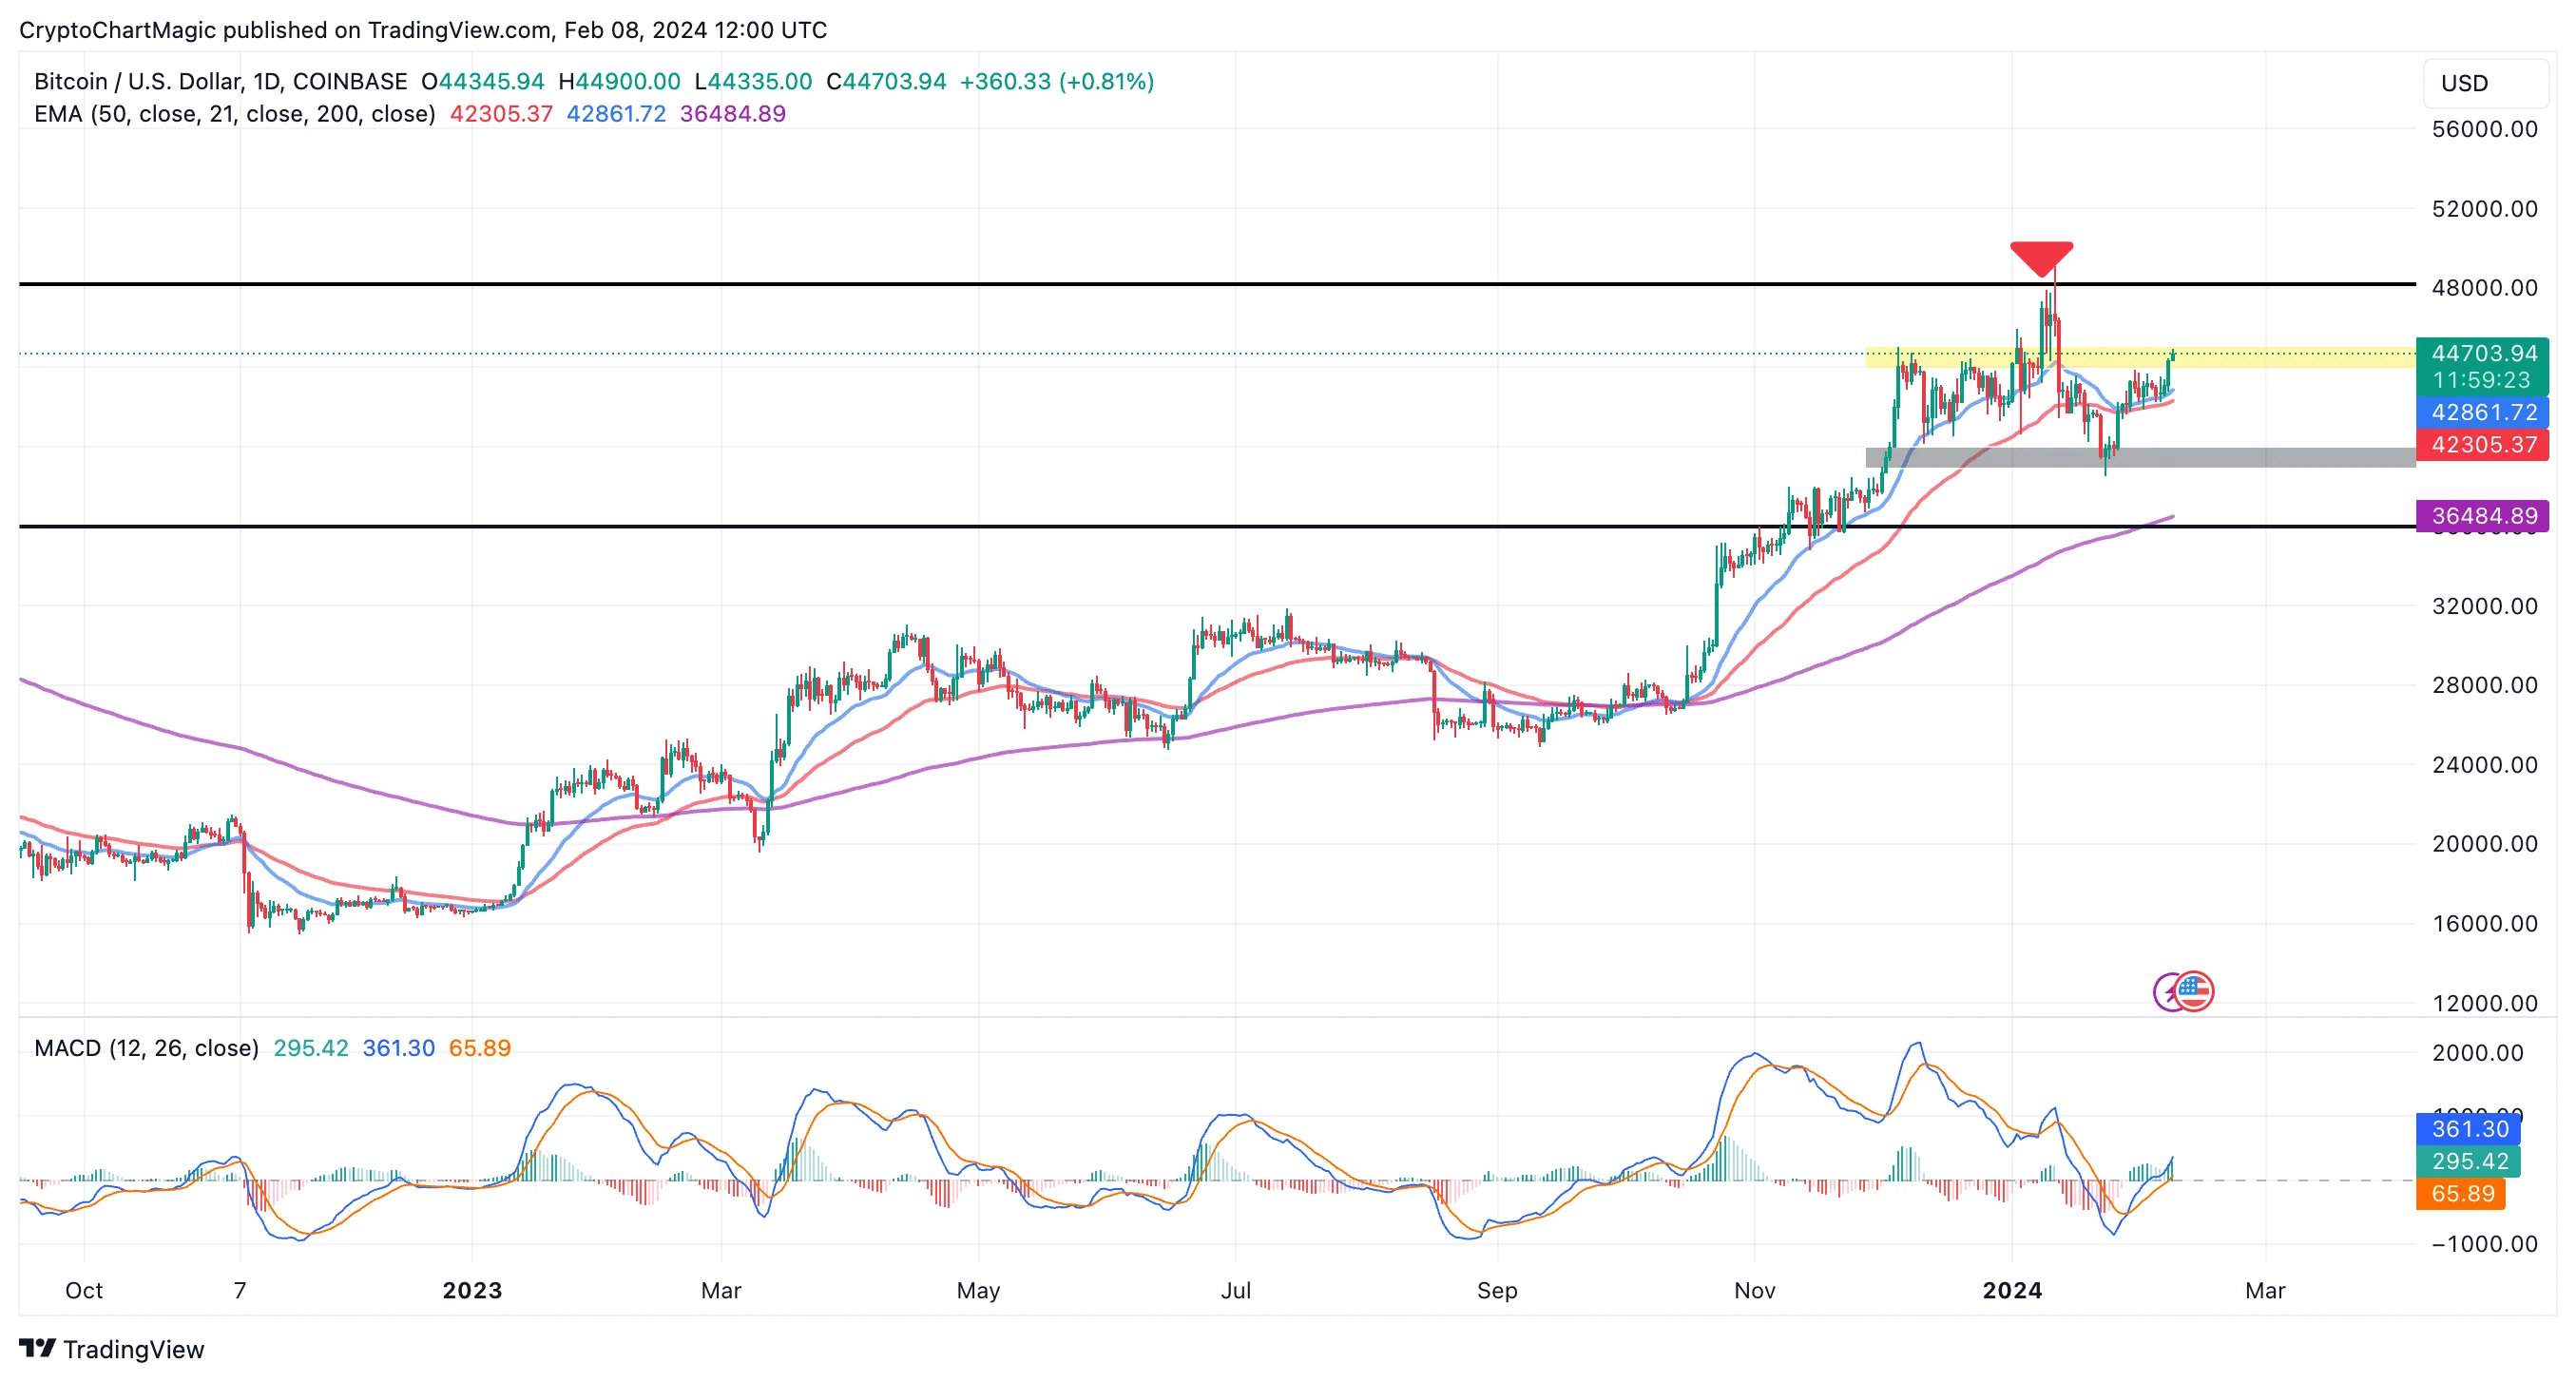Click the US flag economic event icon

[2194, 991]
